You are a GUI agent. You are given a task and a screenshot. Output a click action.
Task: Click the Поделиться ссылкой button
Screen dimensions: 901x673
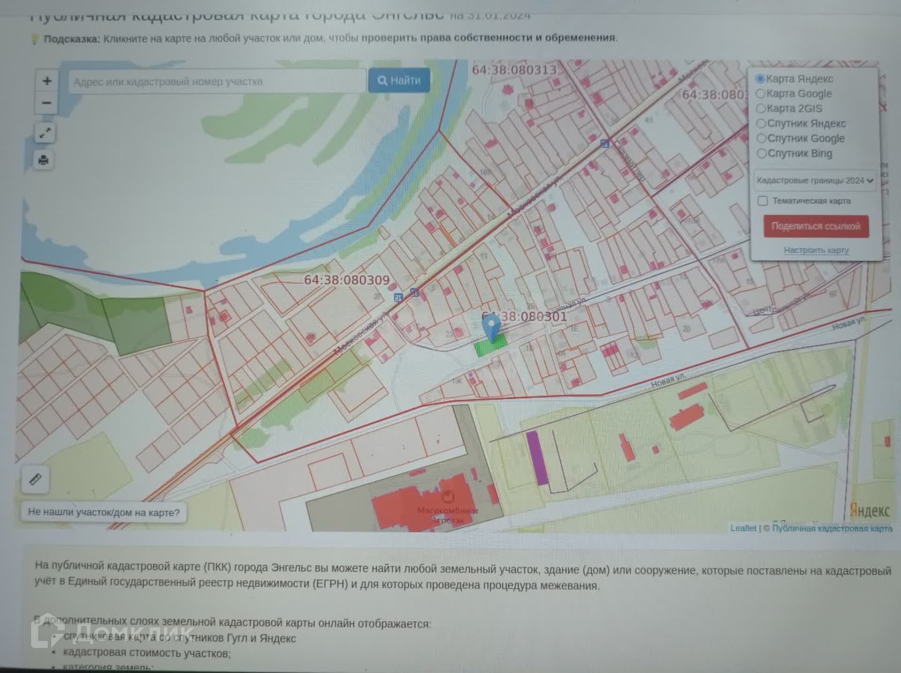pos(816,226)
